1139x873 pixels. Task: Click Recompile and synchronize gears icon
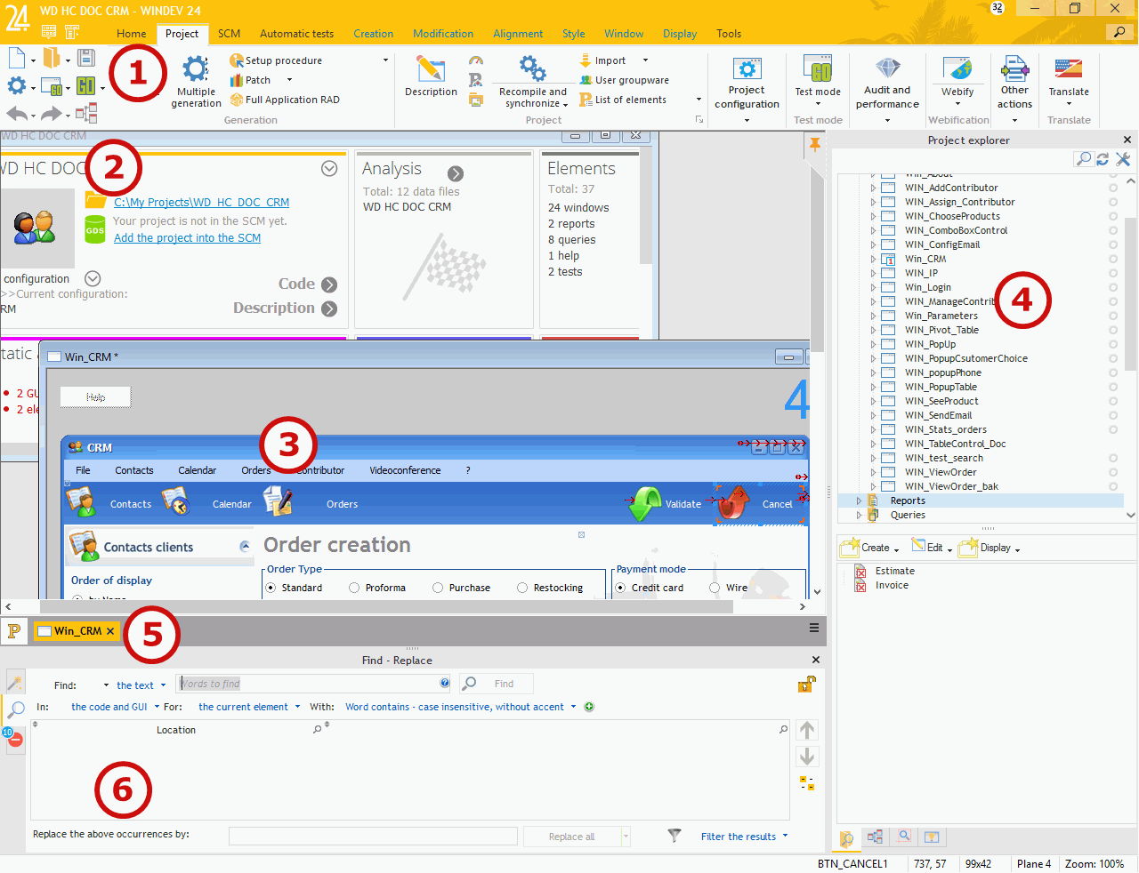click(x=532, y=69)
